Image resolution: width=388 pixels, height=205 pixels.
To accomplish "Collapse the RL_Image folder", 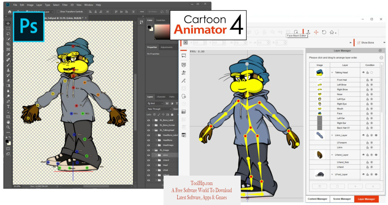I will 153,150.
